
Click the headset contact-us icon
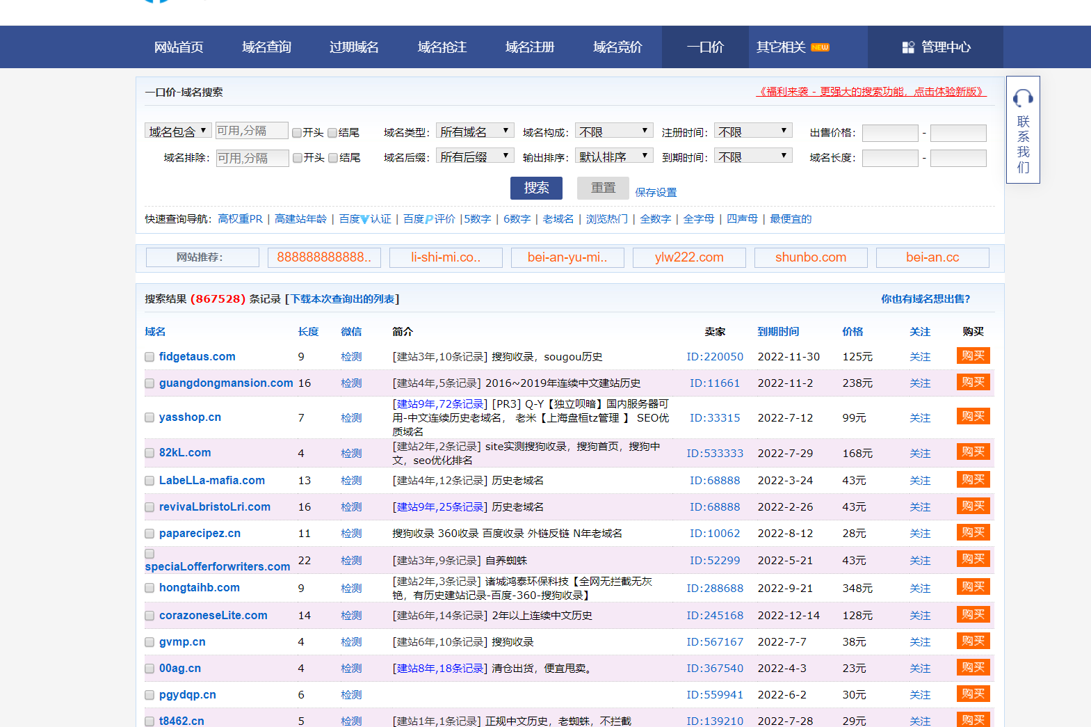[x=1023, y=97]
